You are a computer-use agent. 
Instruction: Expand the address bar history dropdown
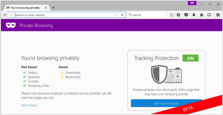tap(116, 15)
